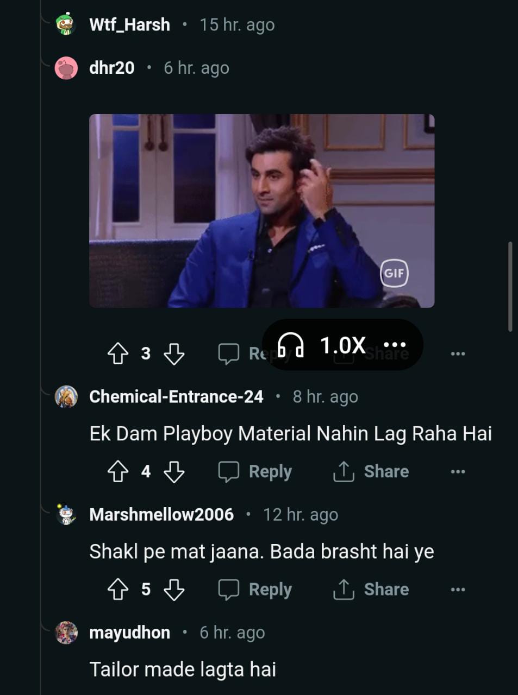Downvote Marshmellow2006's comment
This screenshot has height=695, width=518.
coord(174,589)
